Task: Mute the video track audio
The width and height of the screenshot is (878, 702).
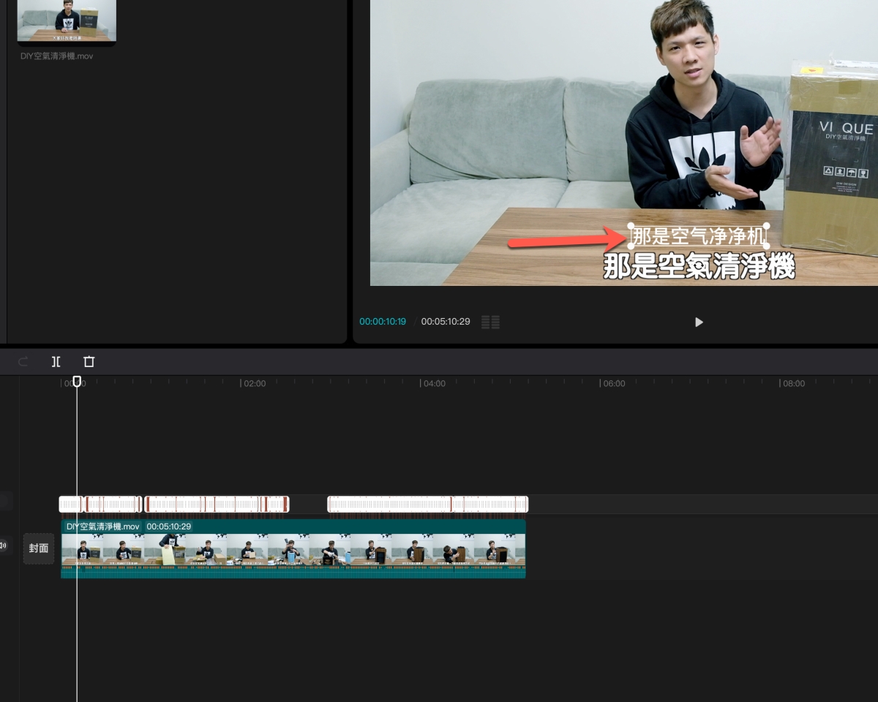Action: pos(4,546)
